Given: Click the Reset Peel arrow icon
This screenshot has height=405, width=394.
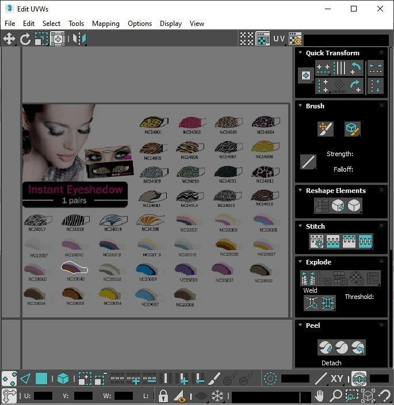Looking at the screenshot, I should 358,347.
